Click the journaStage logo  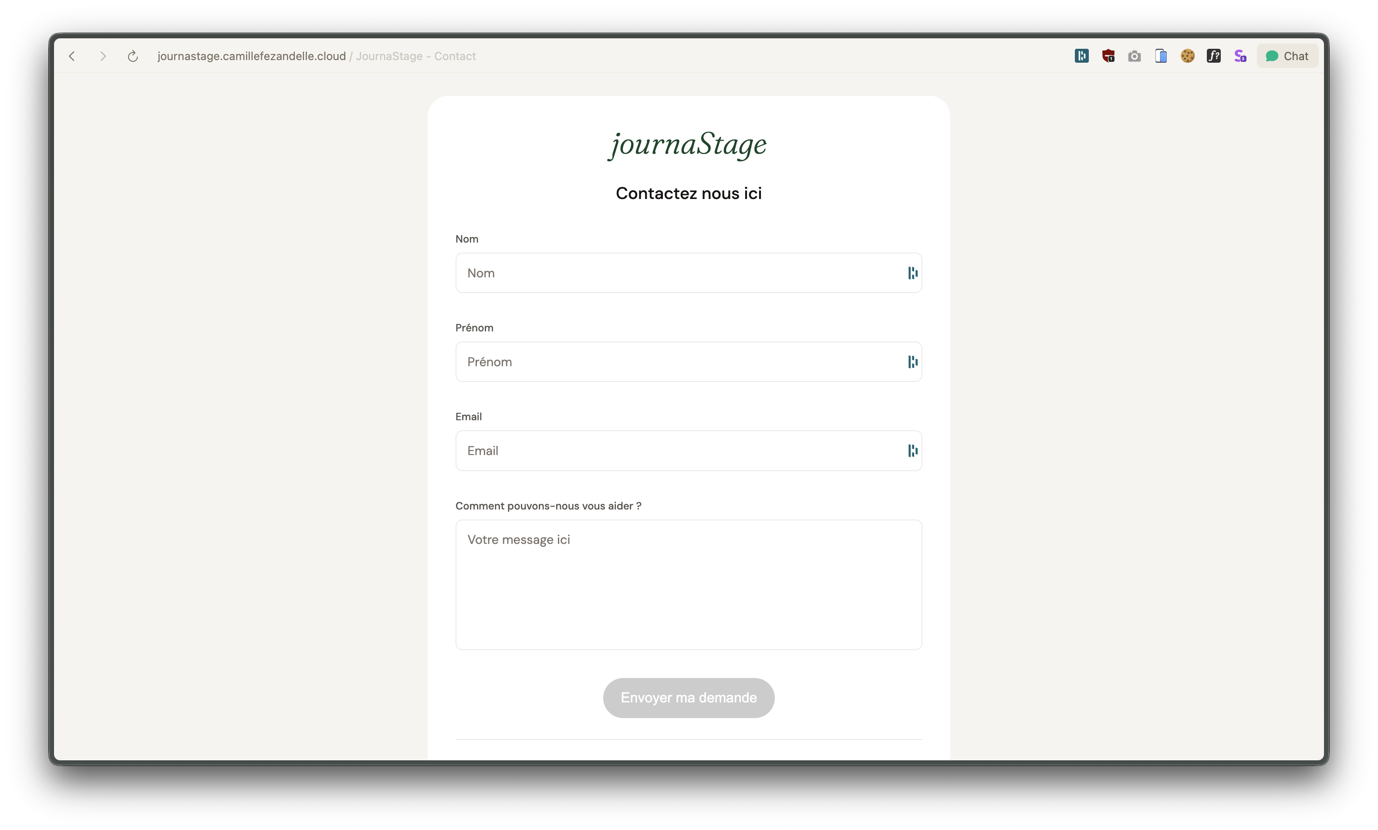(688, 144)
